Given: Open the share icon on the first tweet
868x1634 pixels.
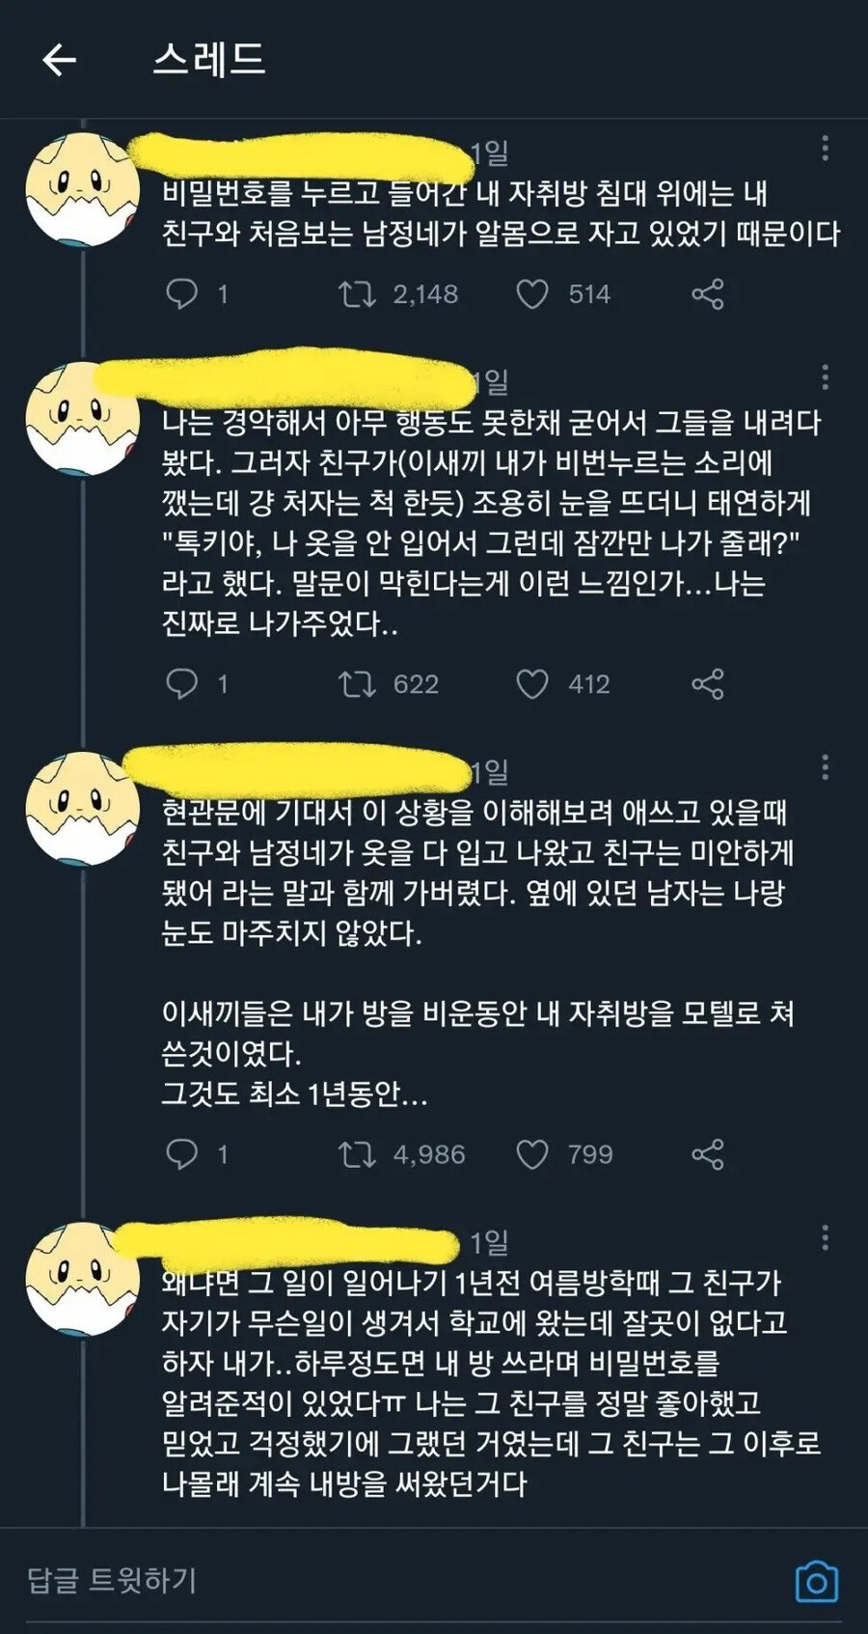Looking at the screenshot, I should (709, 294).
